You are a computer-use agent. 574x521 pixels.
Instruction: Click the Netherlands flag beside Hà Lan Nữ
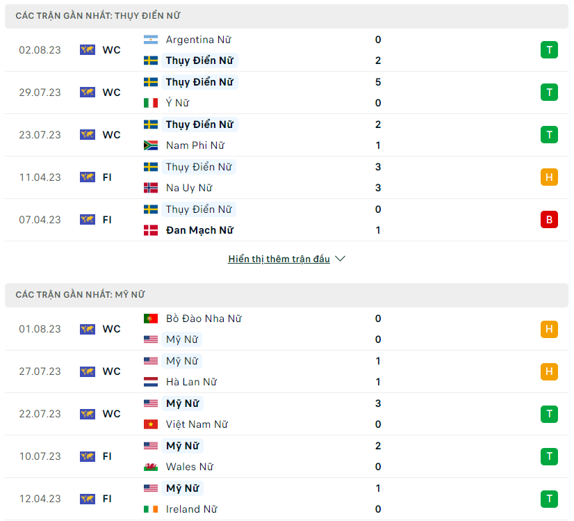150,382
